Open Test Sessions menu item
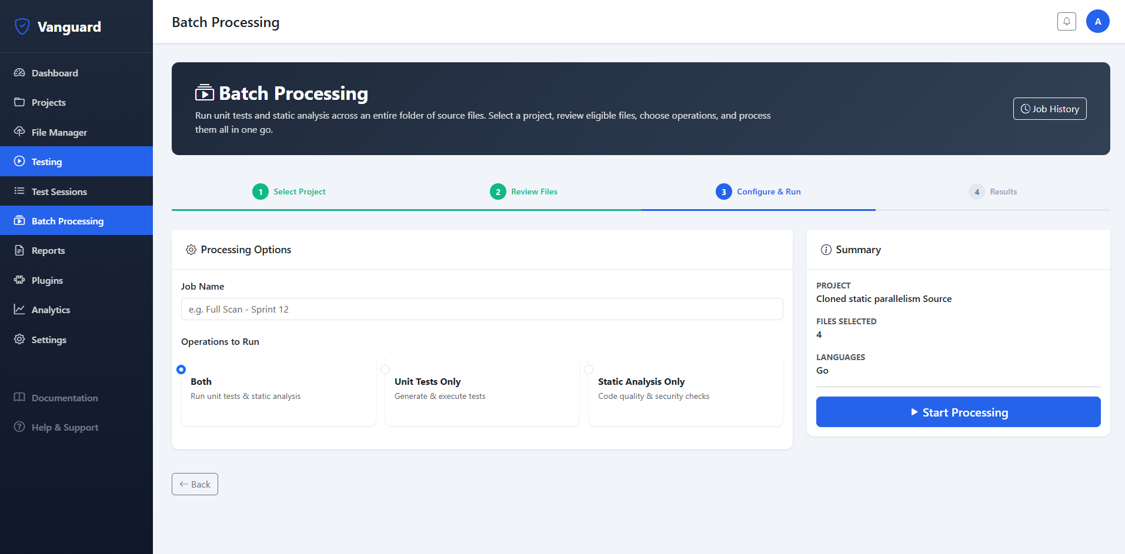The width and height of the screenshot is (1125, 554). [59, 192]
